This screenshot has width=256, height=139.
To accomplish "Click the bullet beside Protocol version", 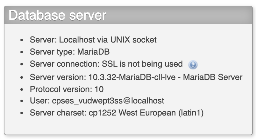I will 22,89.
